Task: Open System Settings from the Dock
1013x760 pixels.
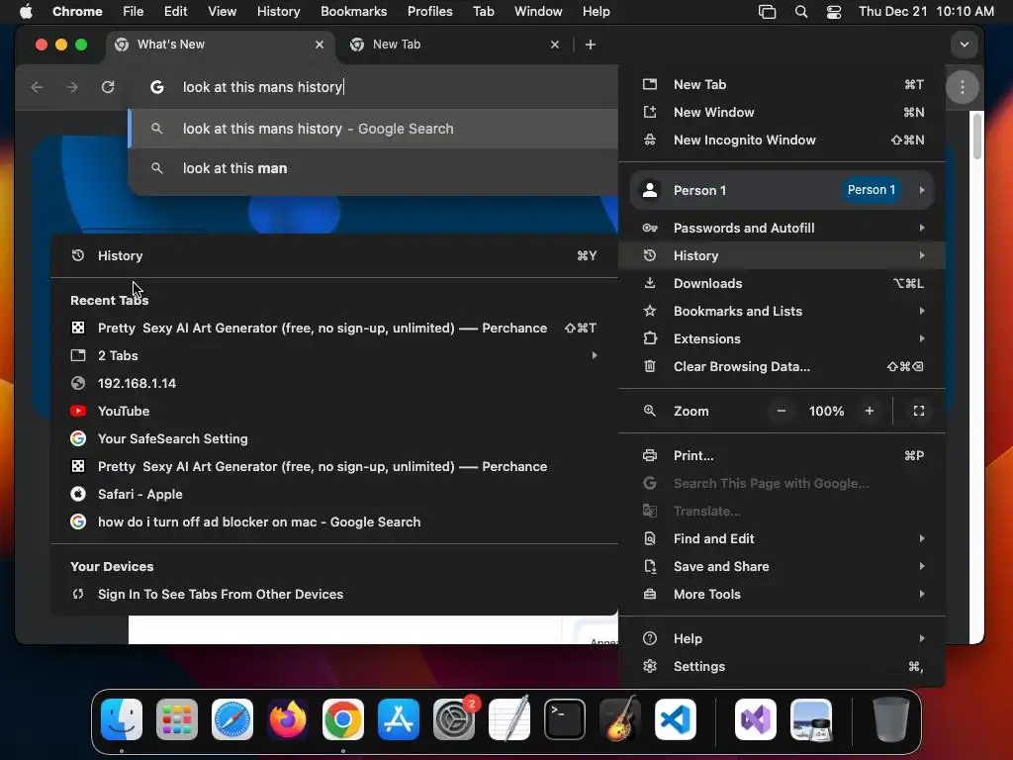Action: [x=453, y=719]
